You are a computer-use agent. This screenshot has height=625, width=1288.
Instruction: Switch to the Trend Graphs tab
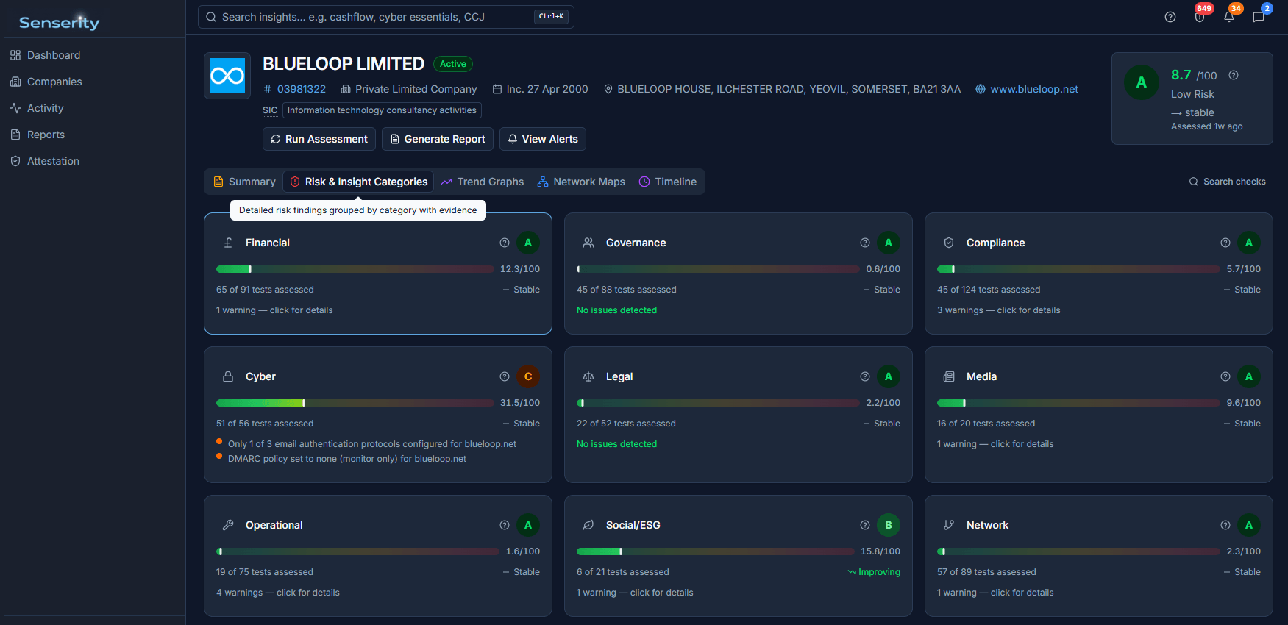click(x=483, y=182)
